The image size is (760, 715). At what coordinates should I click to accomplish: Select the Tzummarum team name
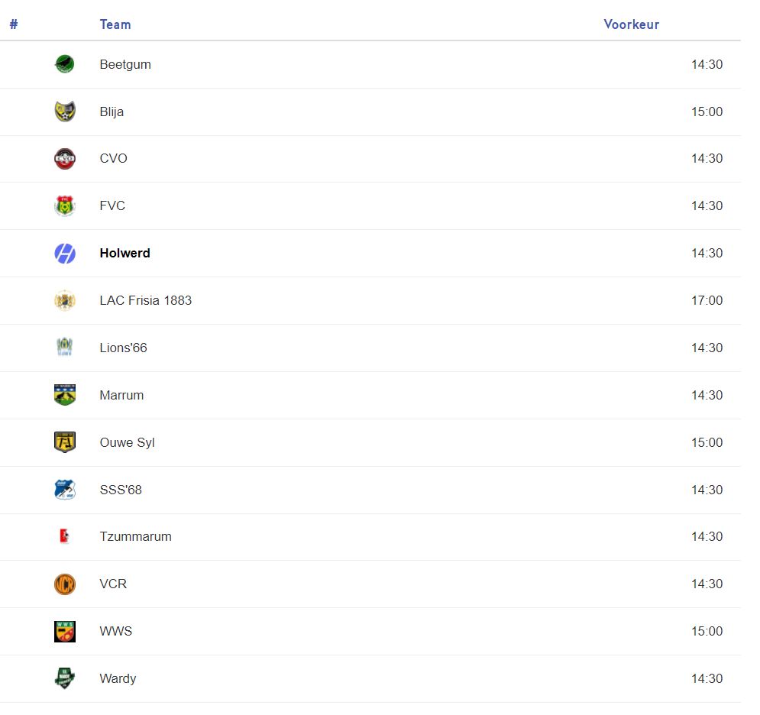135,537
